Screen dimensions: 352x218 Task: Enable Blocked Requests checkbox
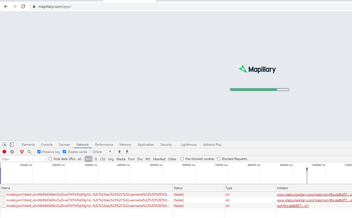coord(219,159)
